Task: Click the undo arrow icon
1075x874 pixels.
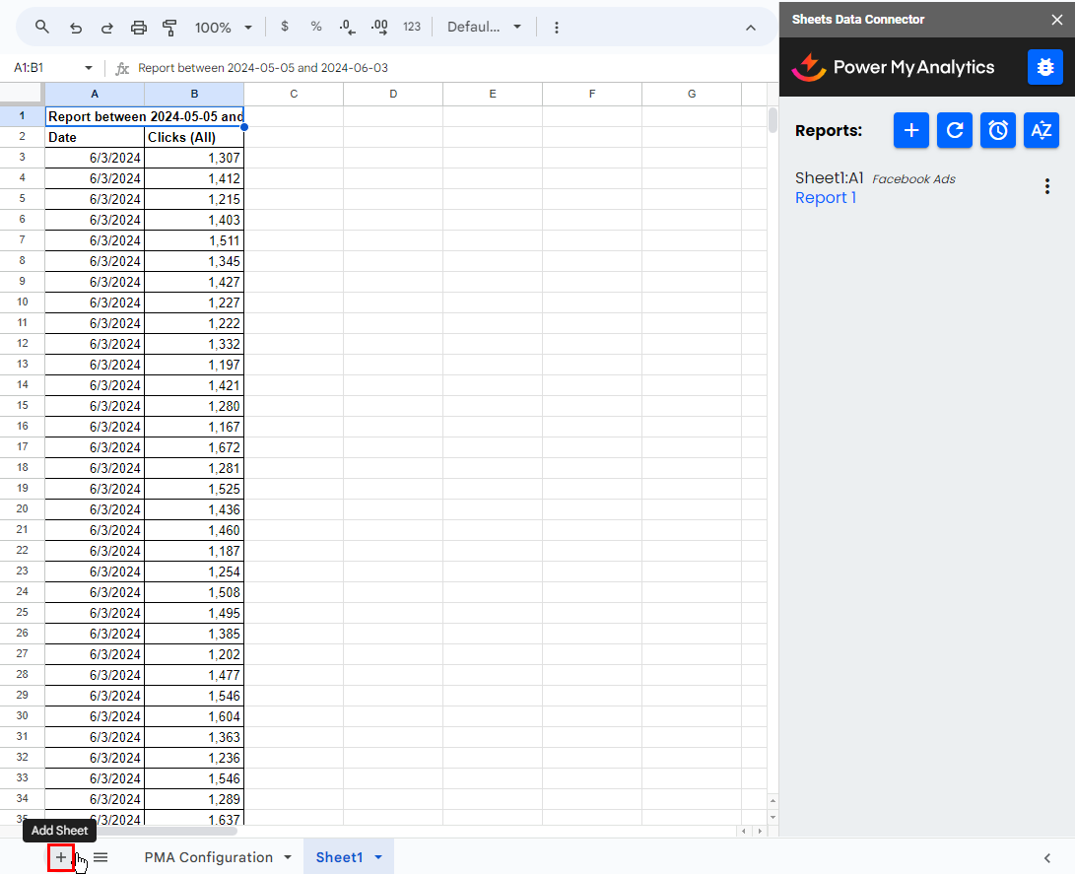Action: click(76, 28)
